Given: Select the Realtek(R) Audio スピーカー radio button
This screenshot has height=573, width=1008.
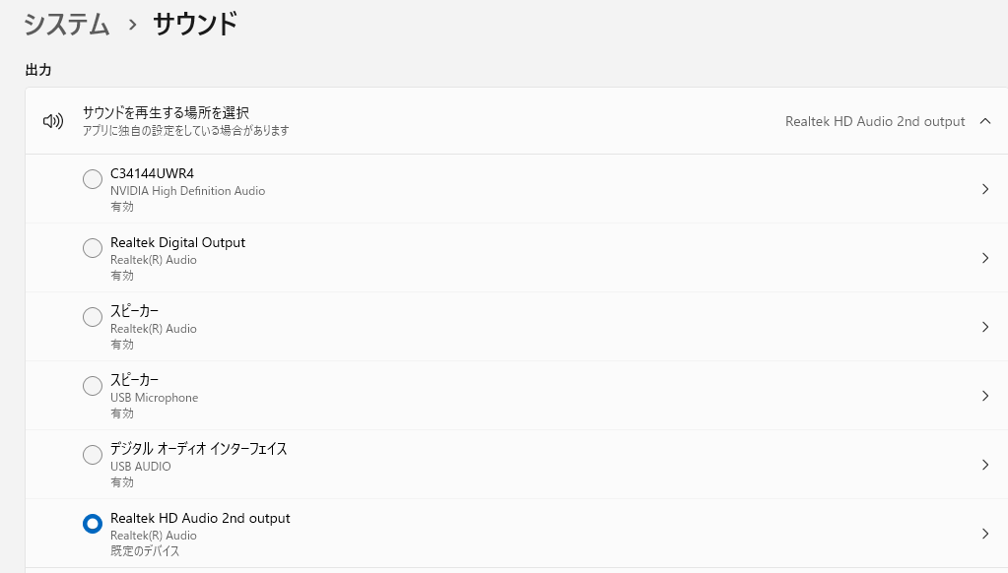Looking at the screenshot, I should [x=93, y=317].
